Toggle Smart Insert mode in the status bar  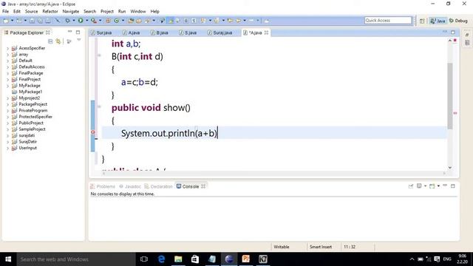(x=320, y=247)
